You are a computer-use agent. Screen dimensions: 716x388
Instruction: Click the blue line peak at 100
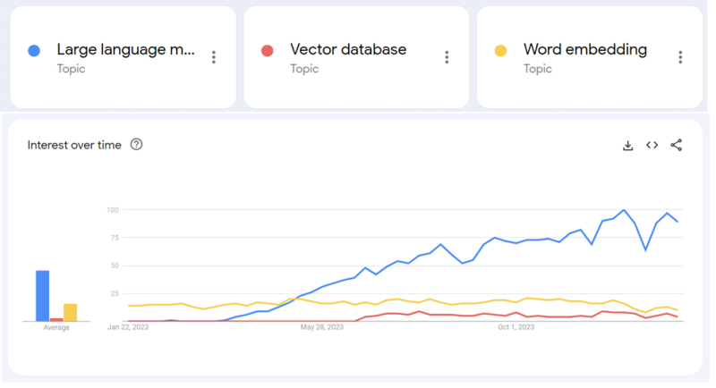tap(624, 210)
